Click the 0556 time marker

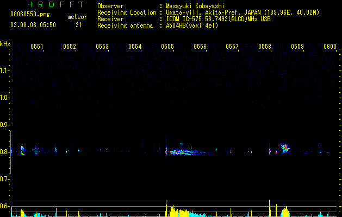click(200, 47)
